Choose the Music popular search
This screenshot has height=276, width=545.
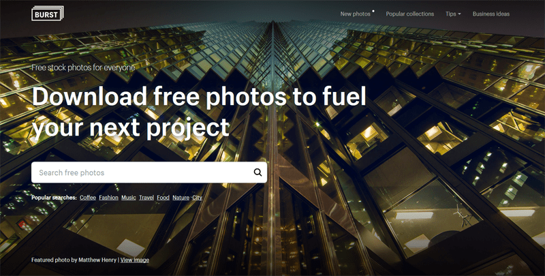tap(129, 198)
